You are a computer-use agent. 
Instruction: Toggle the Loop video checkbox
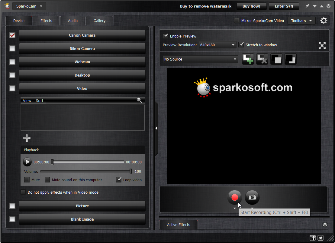coord(119,180)
